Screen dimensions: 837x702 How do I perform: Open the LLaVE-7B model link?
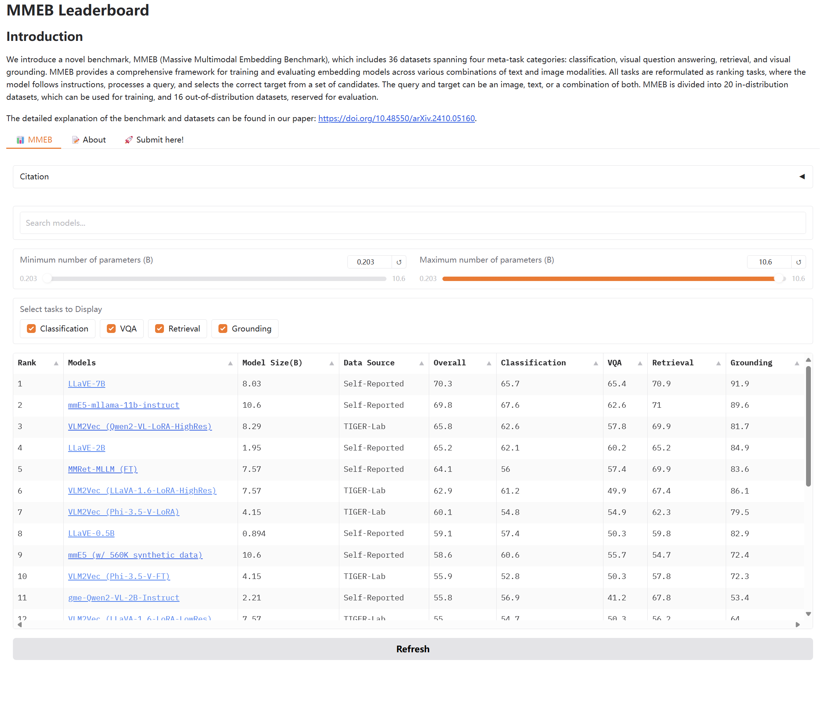click(x=87, y=384)
